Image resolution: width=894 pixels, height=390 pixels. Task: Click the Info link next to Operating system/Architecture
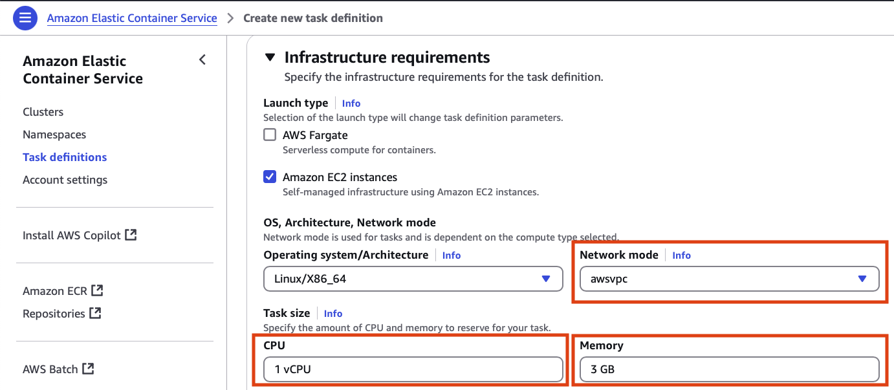(452, 255)
